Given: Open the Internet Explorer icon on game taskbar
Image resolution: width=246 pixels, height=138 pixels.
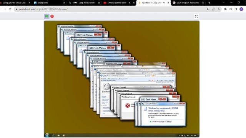Looking at the screenshot, I should pos(53,135).
